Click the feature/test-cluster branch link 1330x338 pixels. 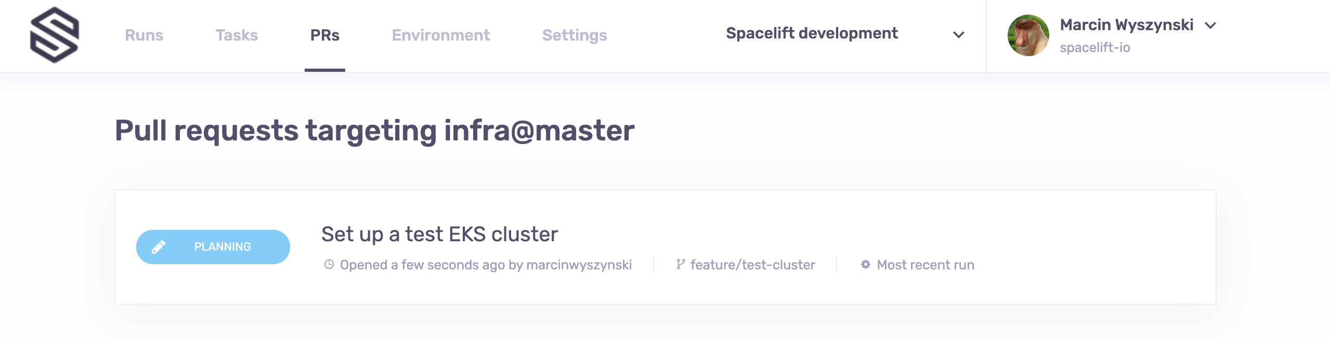(x=752, y=265)
